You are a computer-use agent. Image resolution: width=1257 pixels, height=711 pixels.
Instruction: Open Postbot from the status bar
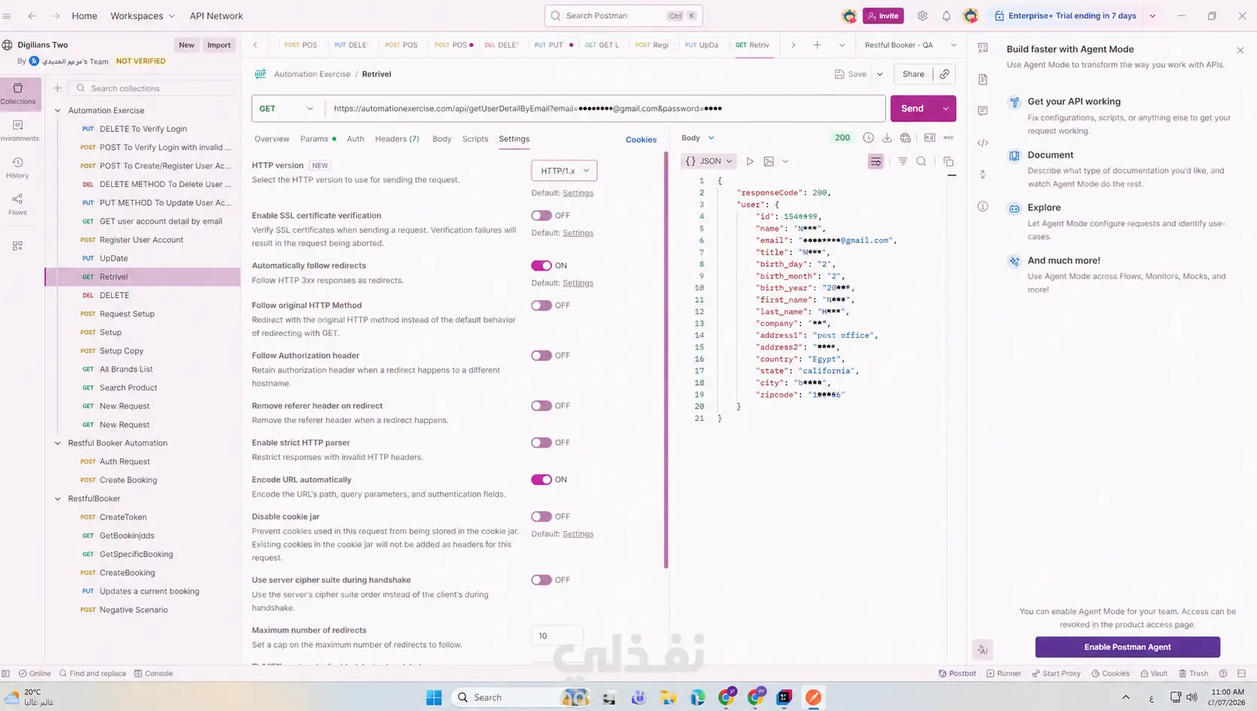click(957, 673)
